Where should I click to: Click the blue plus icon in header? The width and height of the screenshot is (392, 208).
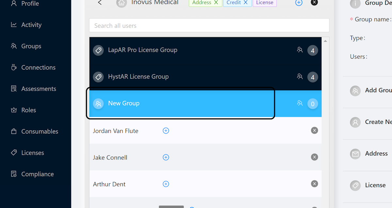[x=299, y=3]
